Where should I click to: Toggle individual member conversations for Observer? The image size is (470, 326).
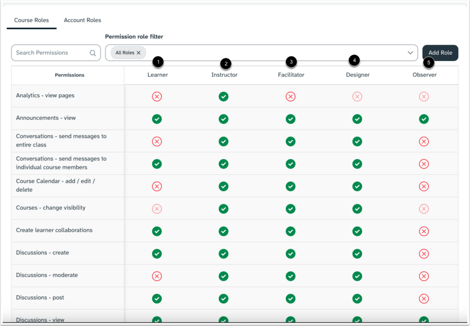424,164
